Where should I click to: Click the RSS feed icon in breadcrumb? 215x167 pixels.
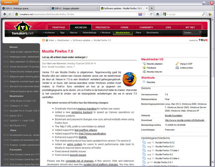(x=43, y=40)
